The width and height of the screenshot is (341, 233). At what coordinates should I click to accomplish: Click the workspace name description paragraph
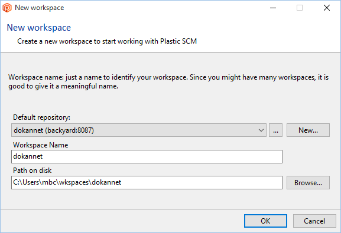pos(168,81)
